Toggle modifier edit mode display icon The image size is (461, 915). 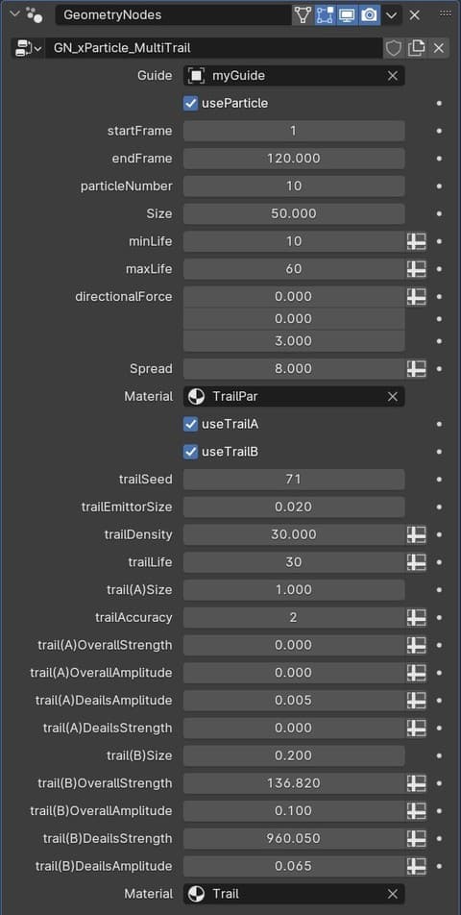coord(326,15)
